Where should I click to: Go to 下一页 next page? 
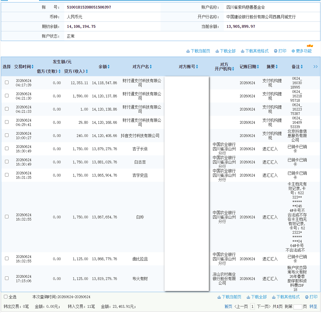click(x=264, y=306)
